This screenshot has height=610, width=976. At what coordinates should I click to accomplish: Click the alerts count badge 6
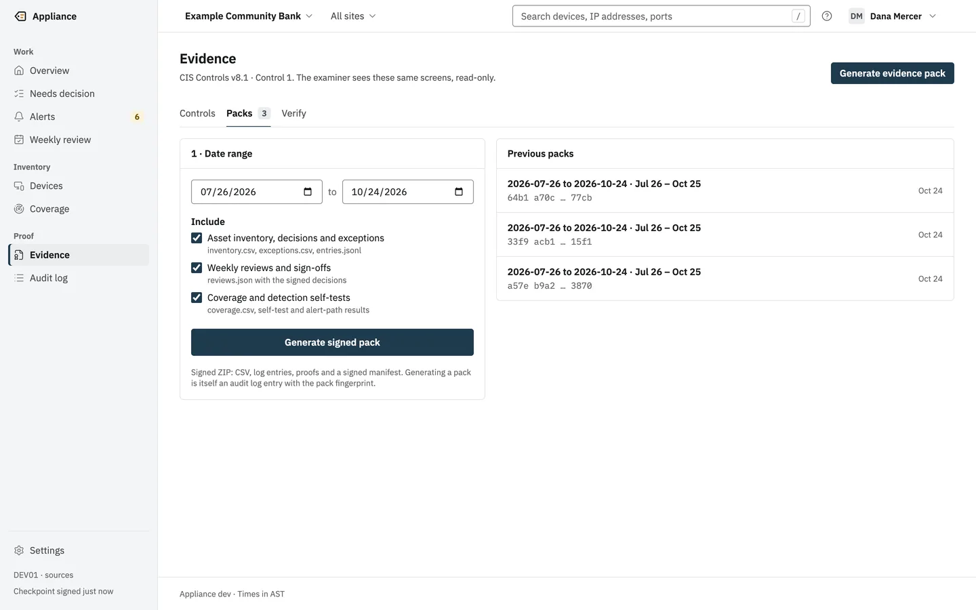pos(137,117)
